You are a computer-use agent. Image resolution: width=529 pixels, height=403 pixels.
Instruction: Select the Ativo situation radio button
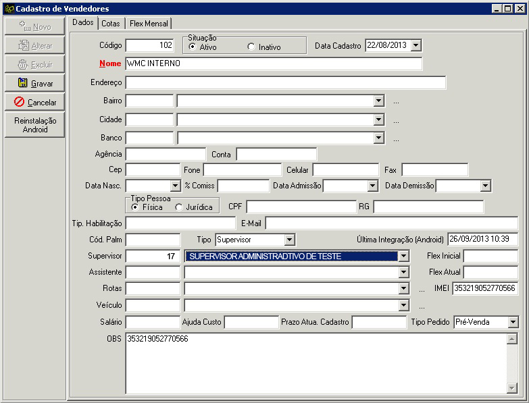(x=193, y=47)
